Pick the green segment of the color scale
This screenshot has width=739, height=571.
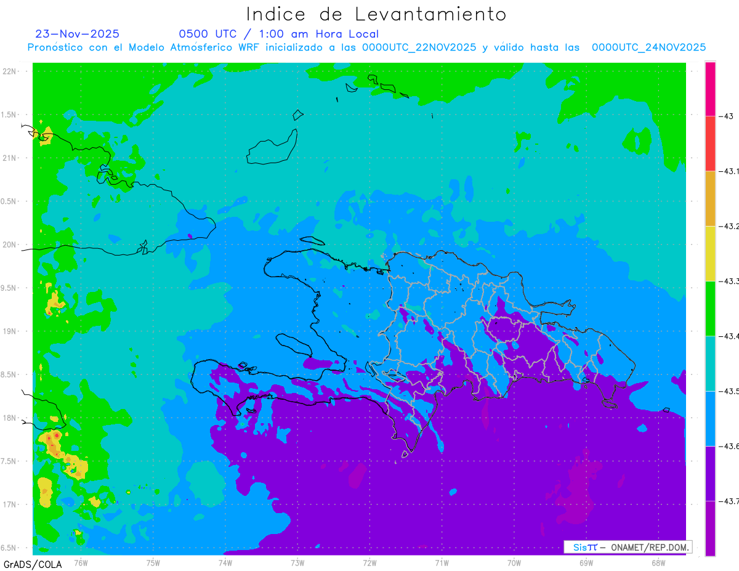pos(710,309)
